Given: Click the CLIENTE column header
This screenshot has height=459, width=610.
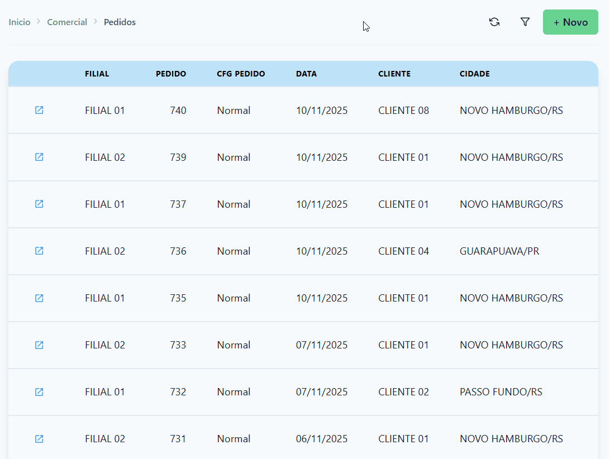Looking at the screenshot, I should [x=394, y=74].
